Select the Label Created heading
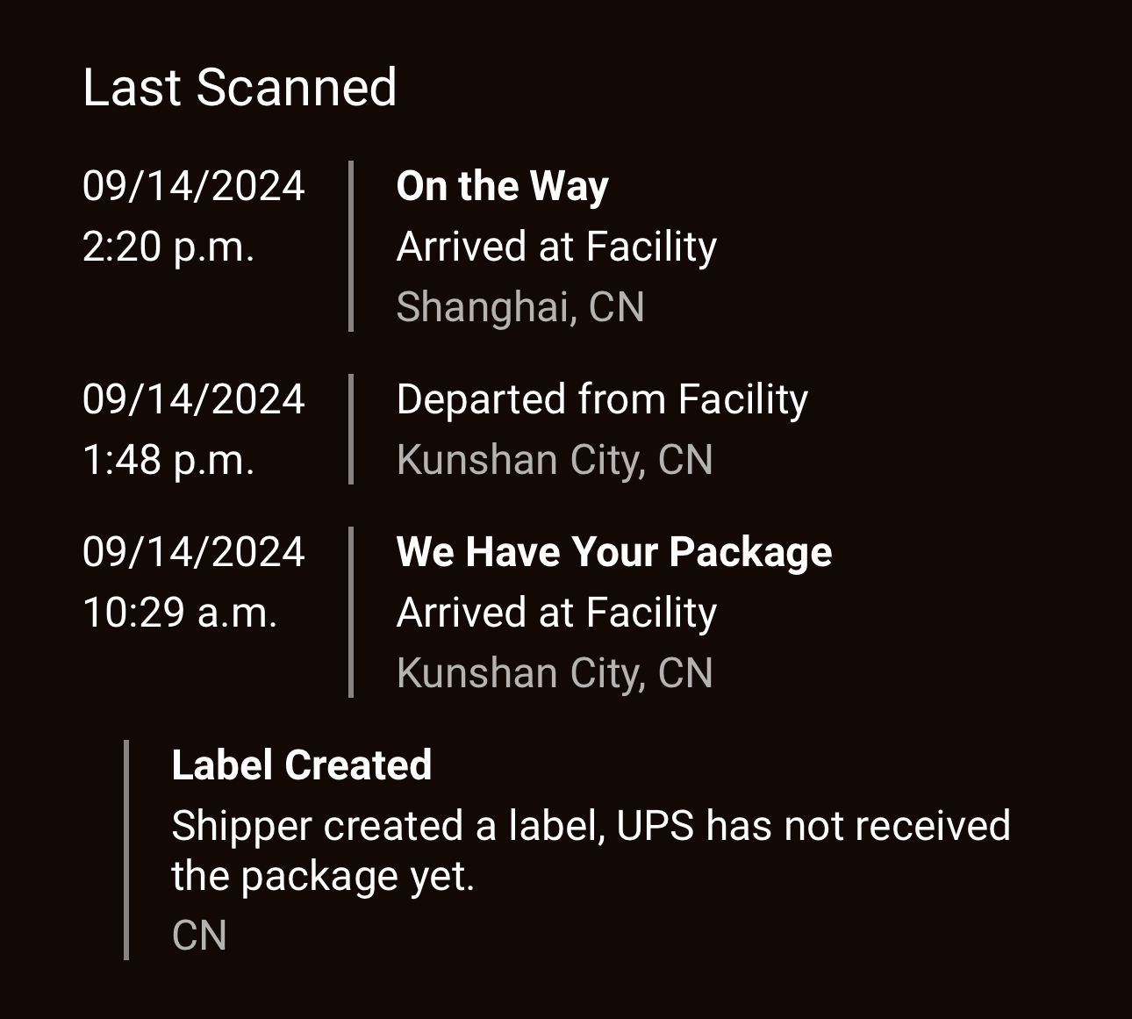 (x=302, y=765)
